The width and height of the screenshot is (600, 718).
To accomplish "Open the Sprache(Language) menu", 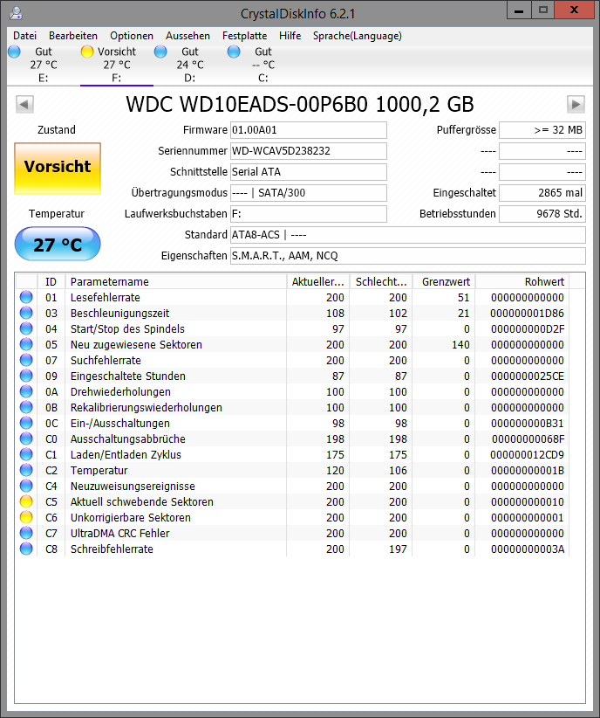I will tap(358, 36).
